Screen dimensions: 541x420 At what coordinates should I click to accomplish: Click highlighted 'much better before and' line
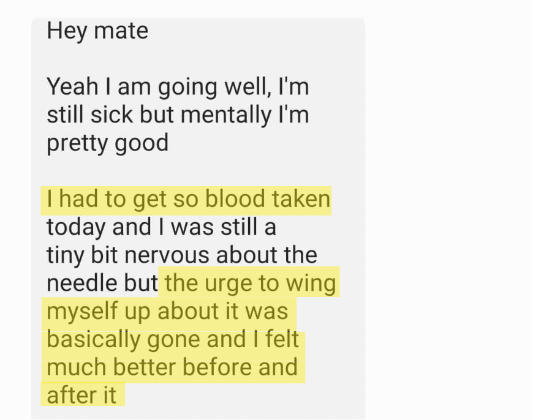(173, 367)
